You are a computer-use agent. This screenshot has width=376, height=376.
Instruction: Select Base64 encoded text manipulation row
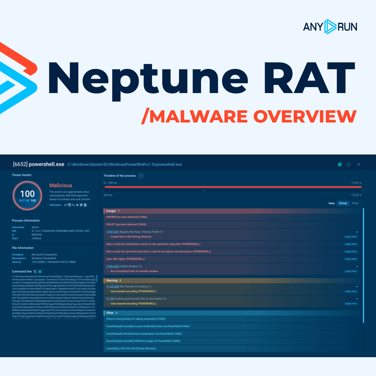(x=233, y=334)
